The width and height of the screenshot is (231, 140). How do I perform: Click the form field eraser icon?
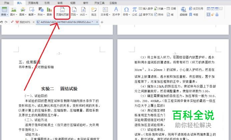tap(213, 14)
